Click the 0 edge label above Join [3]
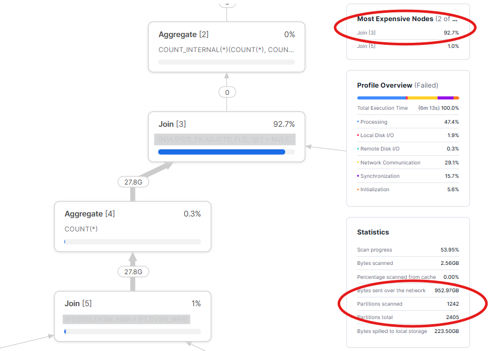Image resolution: width=488 pixels, height=351 pixels. [227, 92]
